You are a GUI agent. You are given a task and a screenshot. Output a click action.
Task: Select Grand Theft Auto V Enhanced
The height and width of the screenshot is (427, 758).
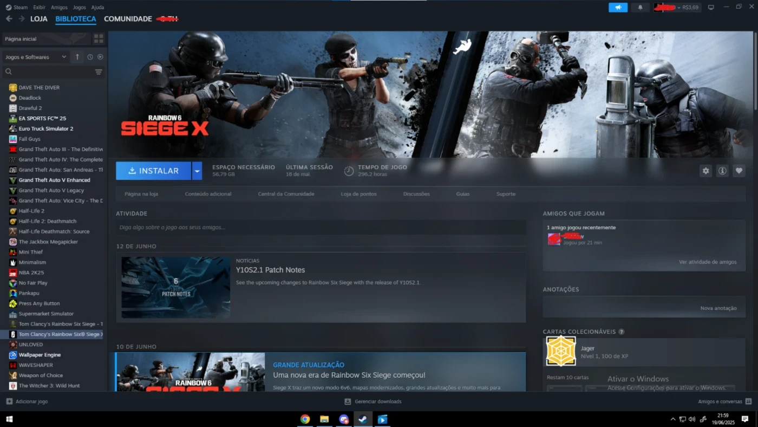pyautogui.click(x=54, y=180)
